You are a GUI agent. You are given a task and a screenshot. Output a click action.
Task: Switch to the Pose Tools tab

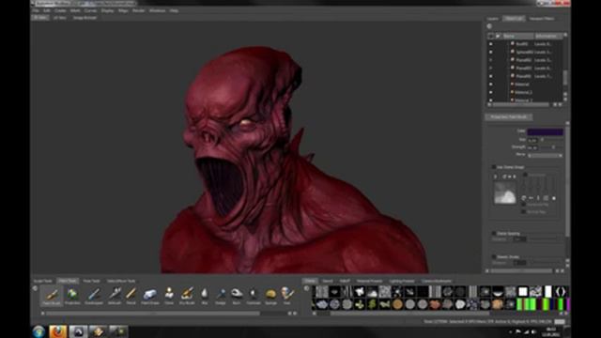point(91,281)
